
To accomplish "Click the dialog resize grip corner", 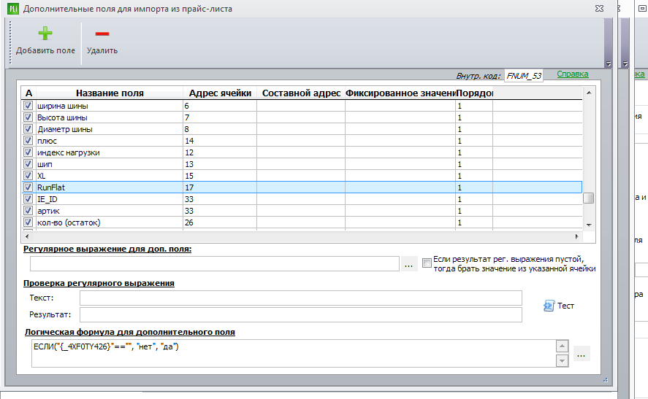I will [x=606, y=380].
